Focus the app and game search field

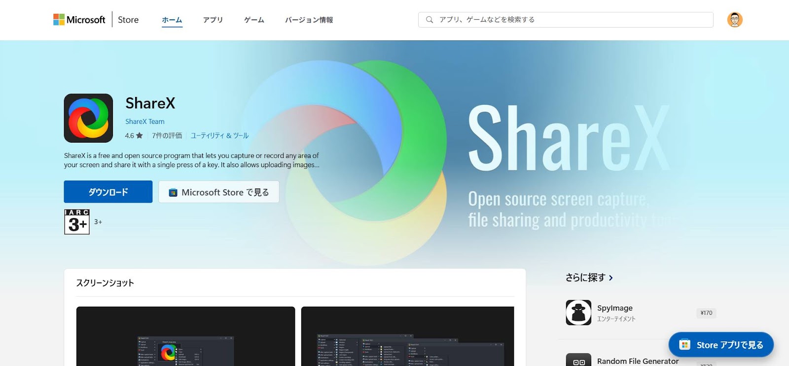click(x=566, y=20)
